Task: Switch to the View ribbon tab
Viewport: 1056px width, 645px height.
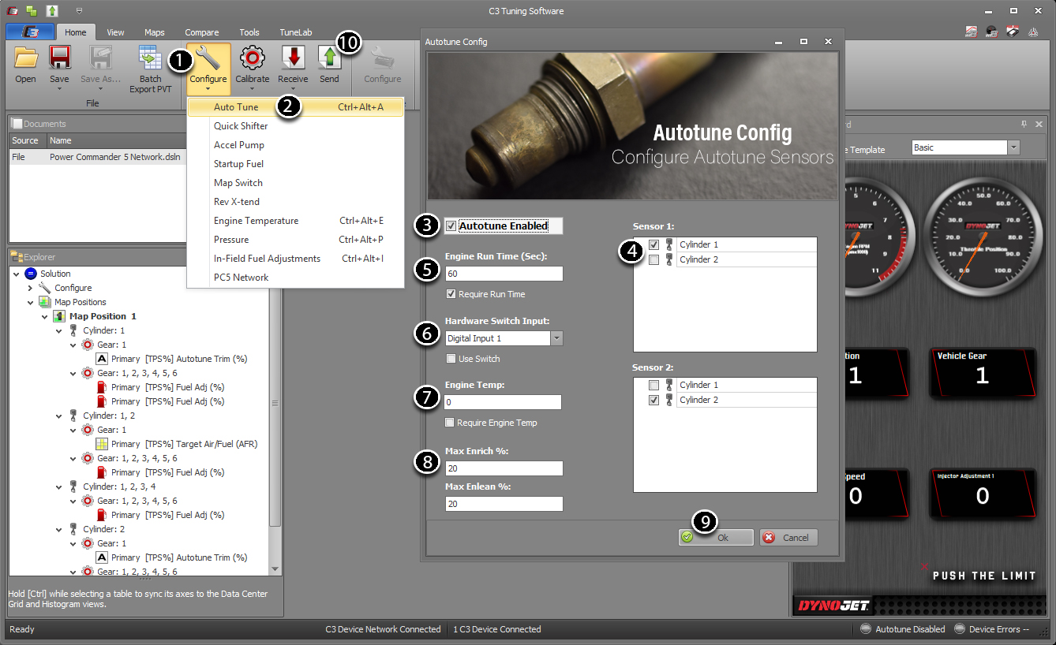Action: pyautogui.click(x=115, y=32)
